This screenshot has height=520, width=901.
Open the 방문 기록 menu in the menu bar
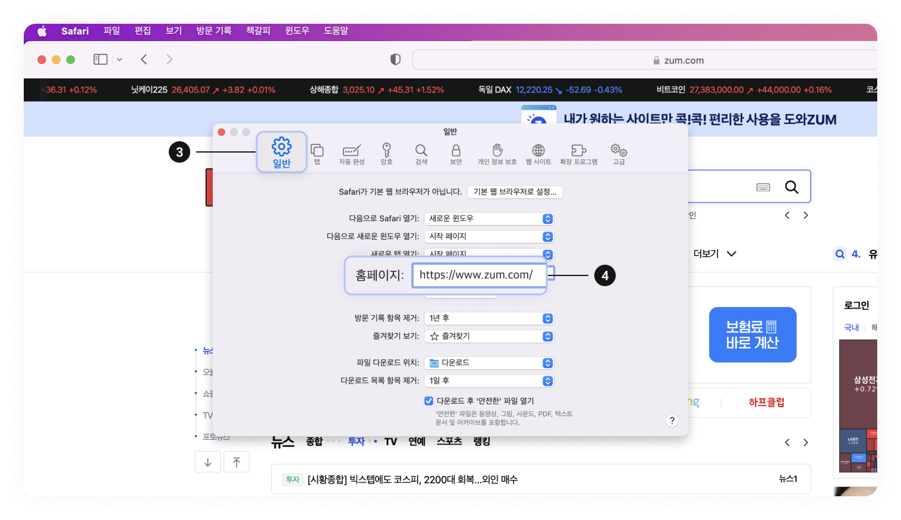pos(213,31)
